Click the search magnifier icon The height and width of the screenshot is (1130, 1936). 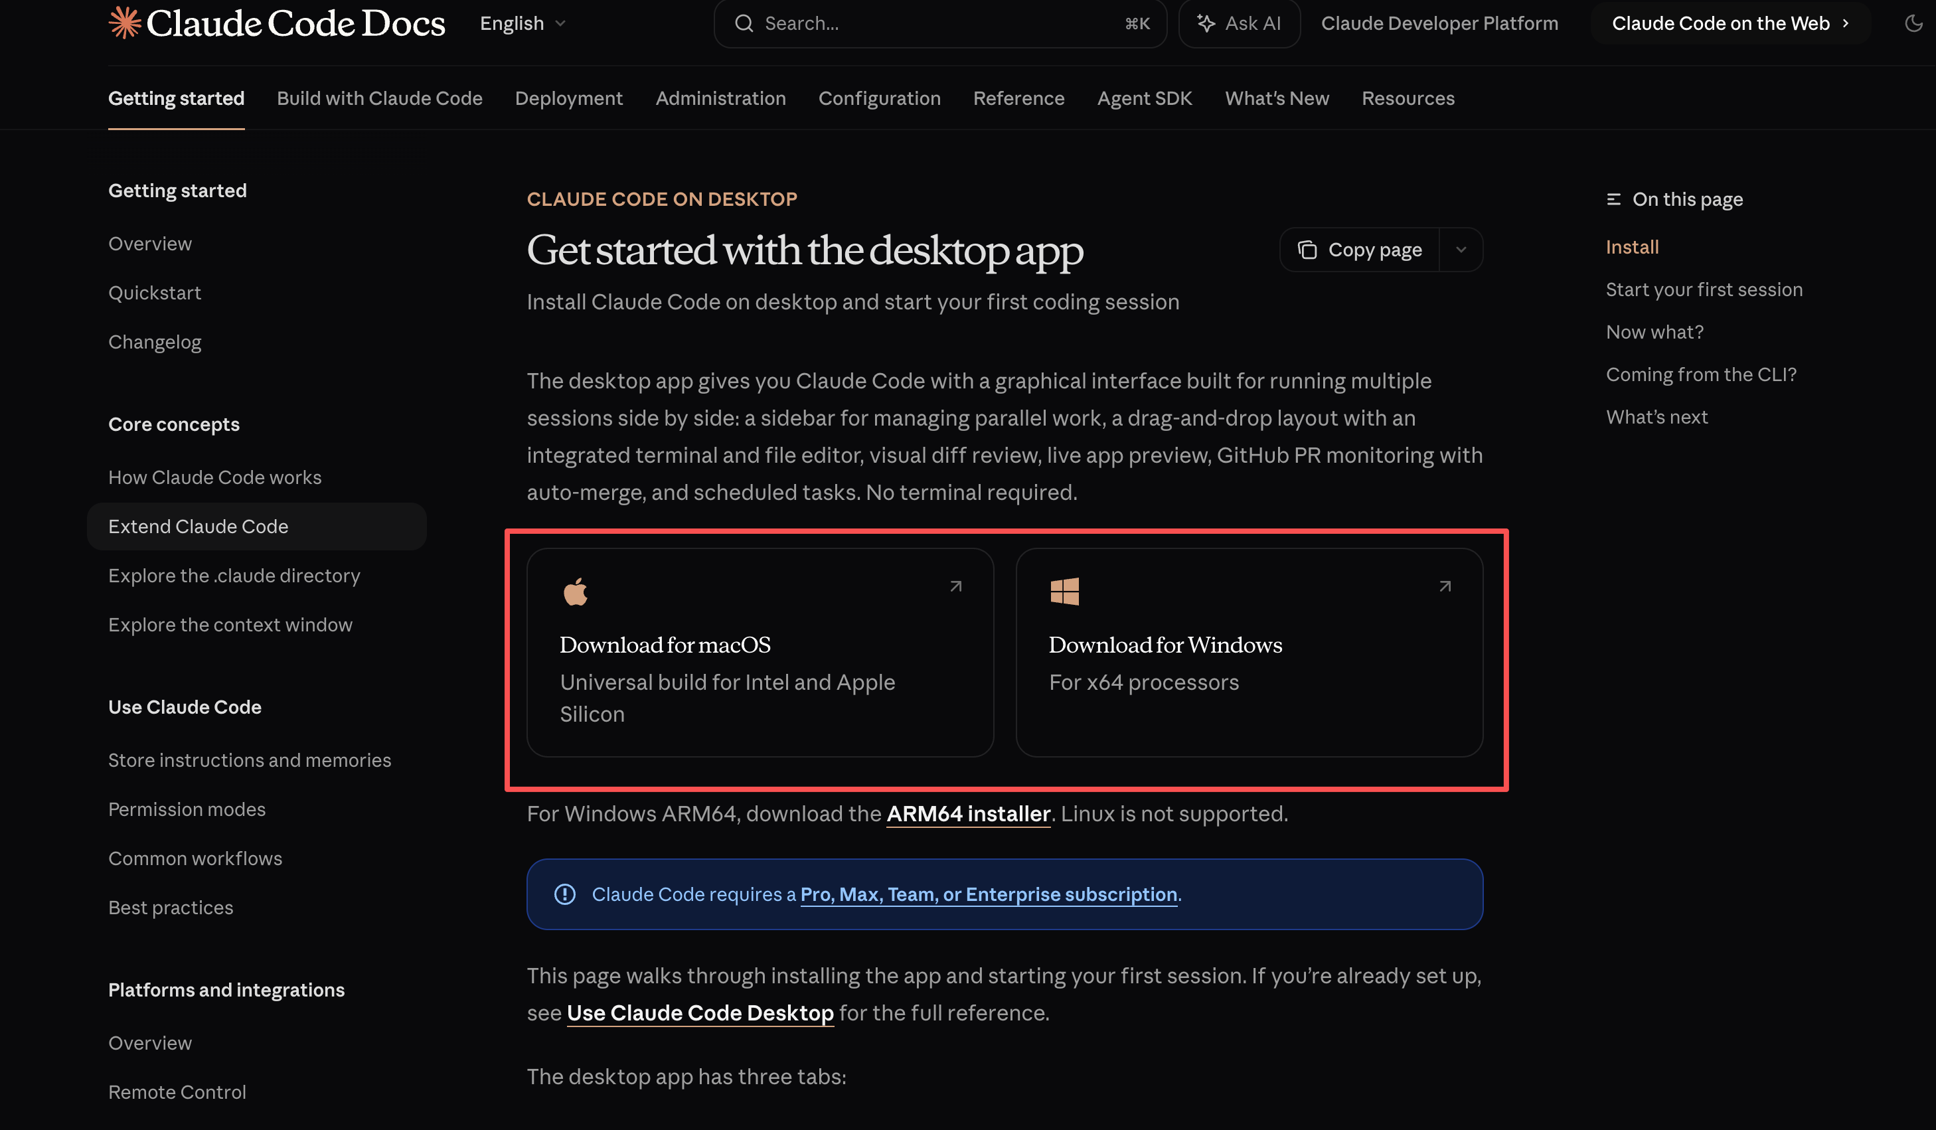[744, 24]
